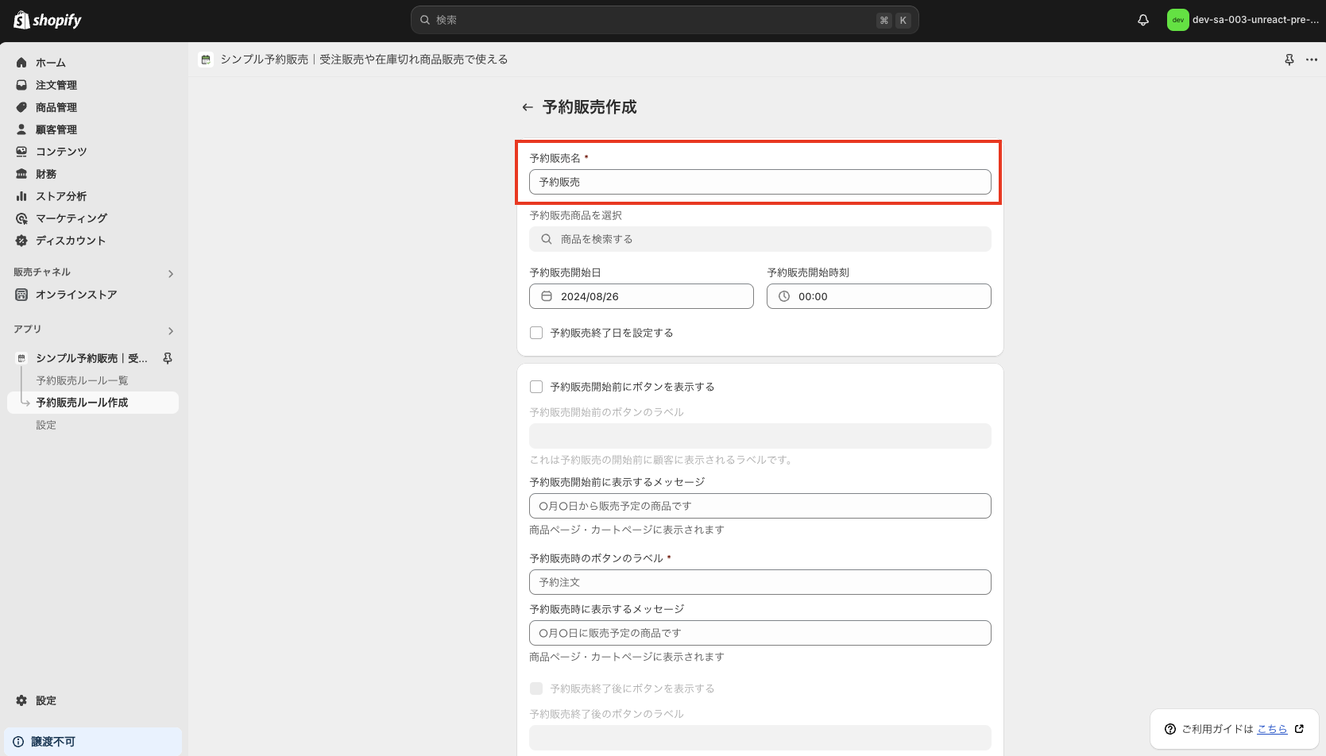1326x756 pixels.
Task: Check 予約販売開始前にボタンを表示する option
Action: tap(536, 386)
